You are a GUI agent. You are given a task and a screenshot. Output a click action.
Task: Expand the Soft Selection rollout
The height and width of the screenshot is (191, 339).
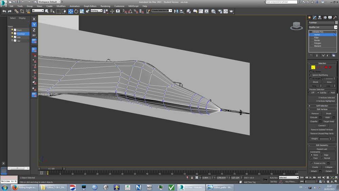pyautogui.click(x=322, y=106)
